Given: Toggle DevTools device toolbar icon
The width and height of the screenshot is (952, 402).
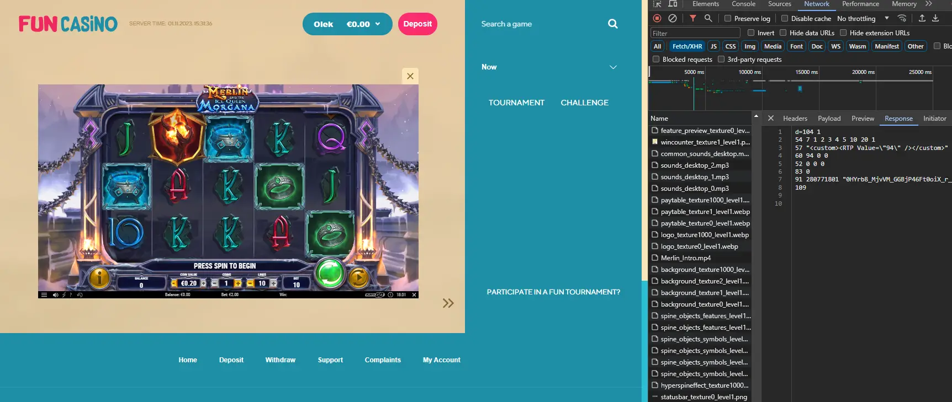Looking at the screenshot, I should point(673,4).
